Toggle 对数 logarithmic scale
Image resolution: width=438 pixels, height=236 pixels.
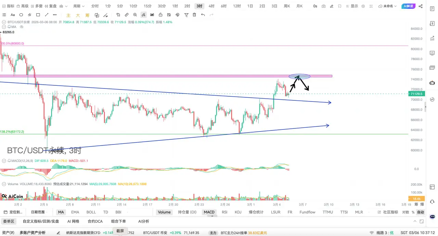405,212
